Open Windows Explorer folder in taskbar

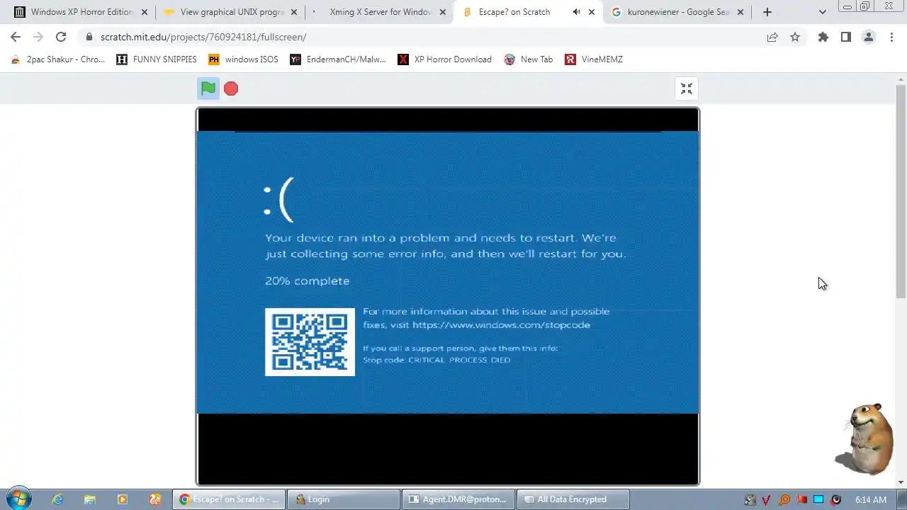click(90, 499)
